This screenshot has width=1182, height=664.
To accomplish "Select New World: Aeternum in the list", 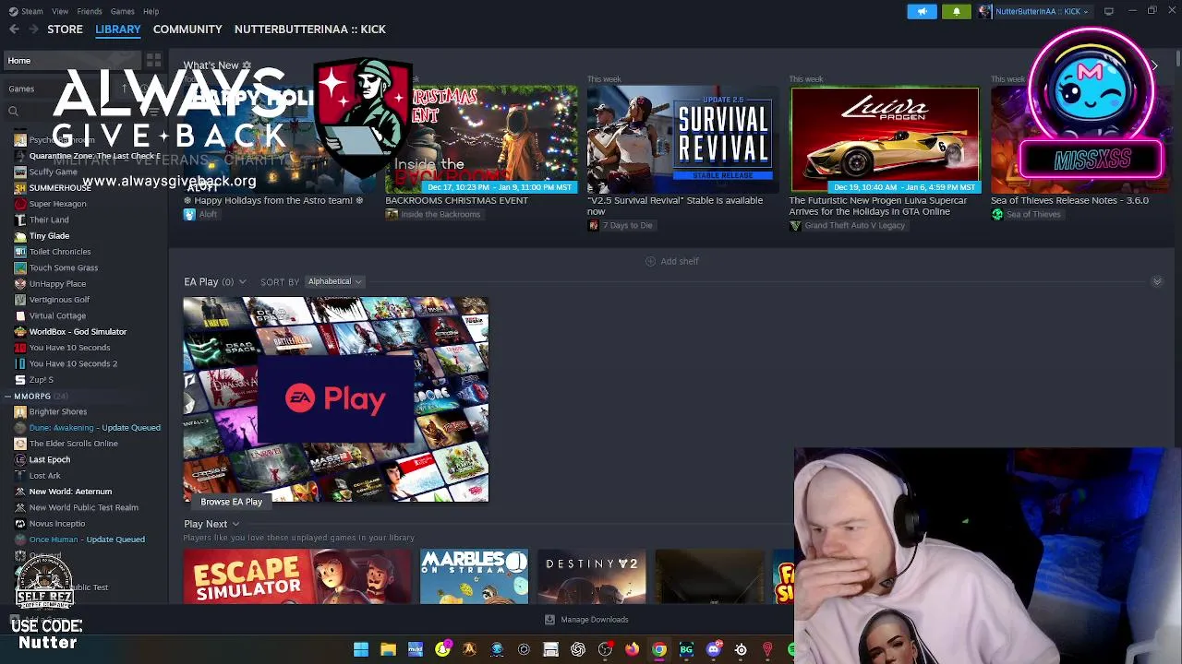I will tap(70, 492).
